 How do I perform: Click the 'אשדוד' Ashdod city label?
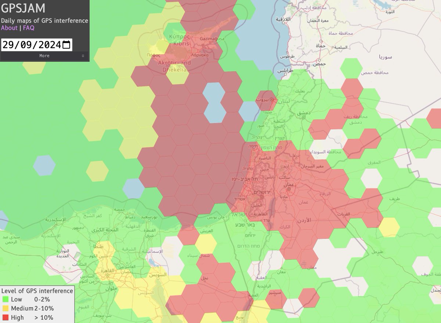point(241,199)
